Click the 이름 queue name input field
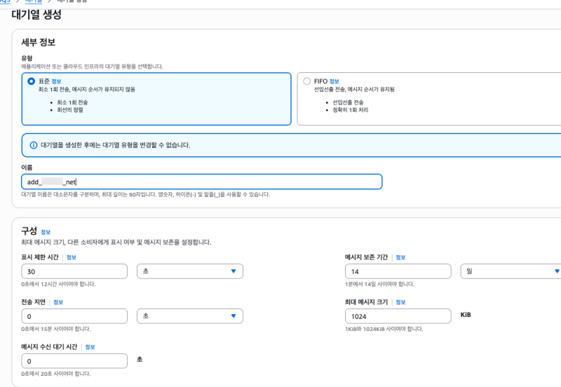 pos(202,182)
